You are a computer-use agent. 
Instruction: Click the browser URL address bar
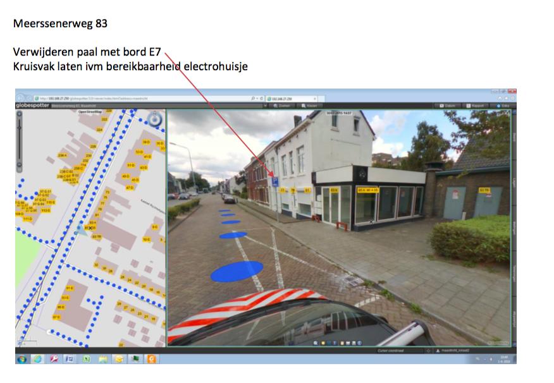(x=139, y=99)
